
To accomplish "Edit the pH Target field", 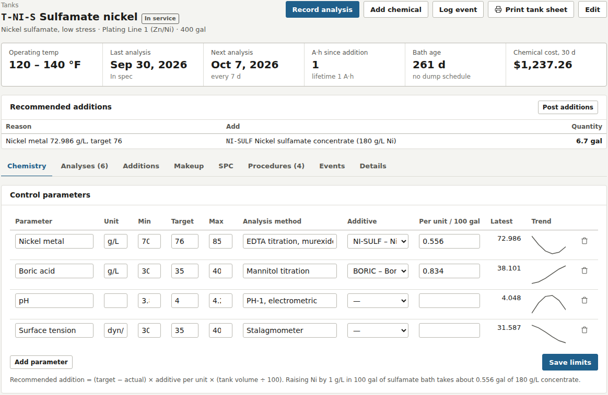I will click(184, 301).
